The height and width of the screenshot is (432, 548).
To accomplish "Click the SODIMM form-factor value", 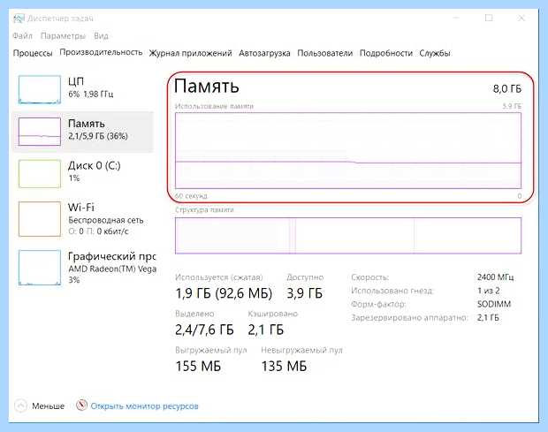I will click(x=494, y=304).
